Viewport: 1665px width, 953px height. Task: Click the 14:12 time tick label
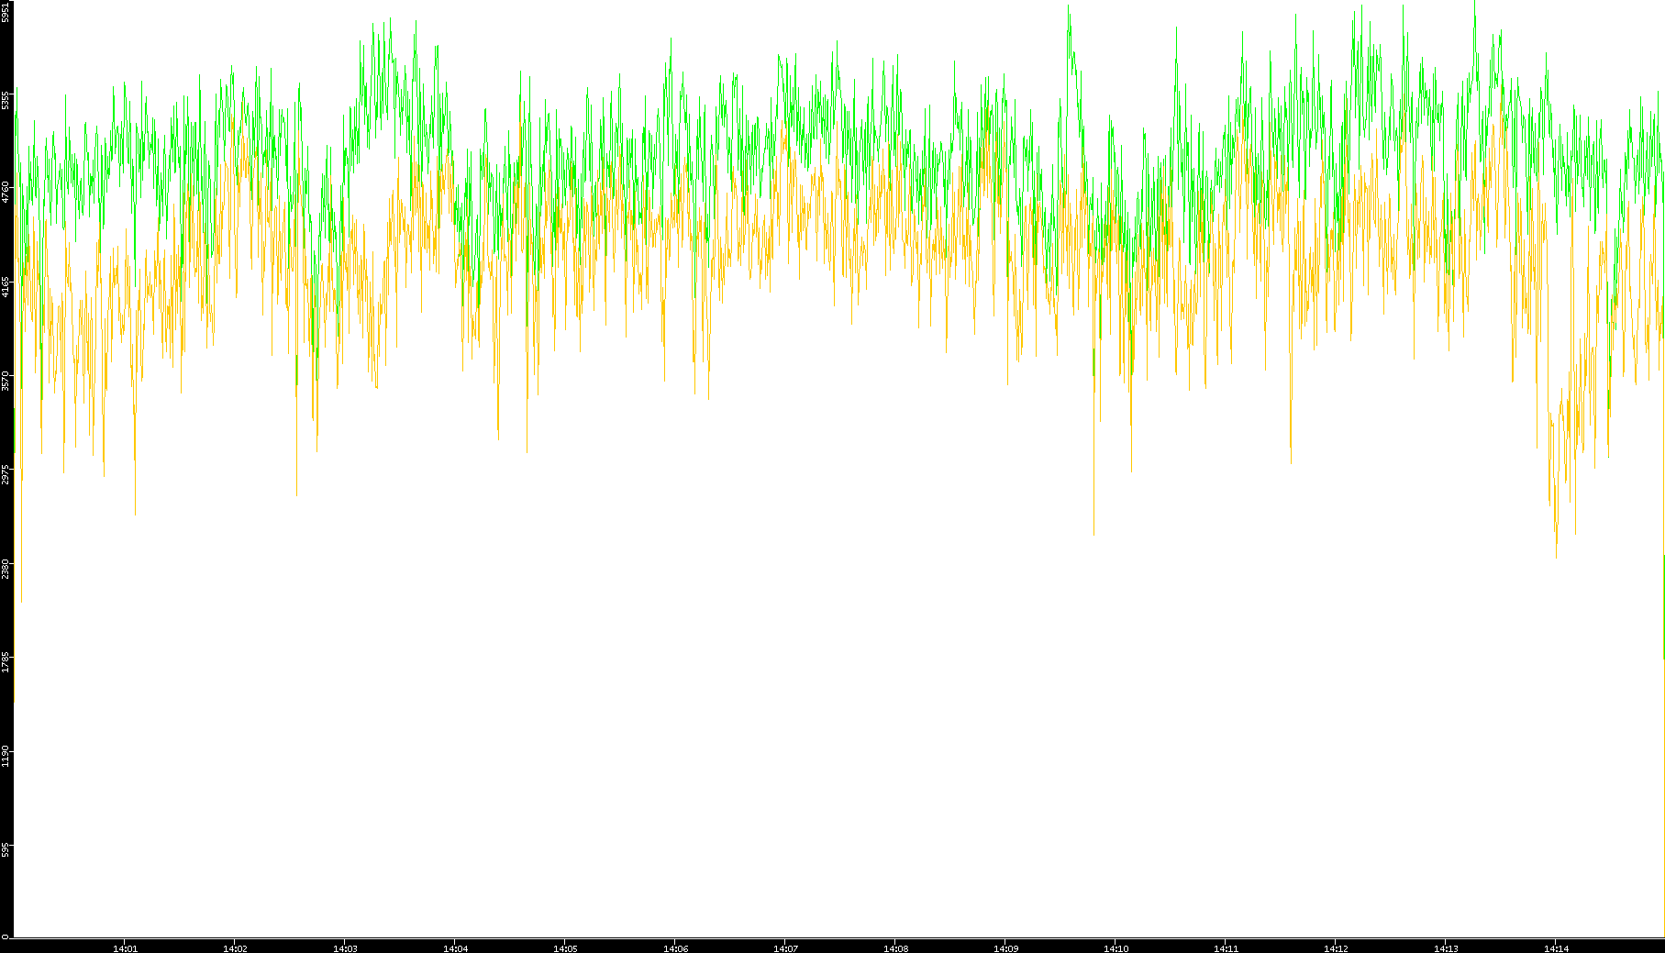pos(1336,948)
